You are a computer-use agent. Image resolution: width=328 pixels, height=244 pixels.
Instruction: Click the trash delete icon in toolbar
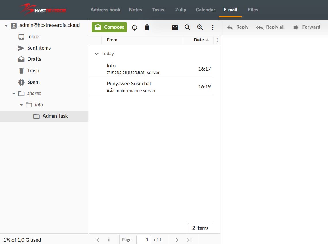pyautogui.click(x=147, y=27)
